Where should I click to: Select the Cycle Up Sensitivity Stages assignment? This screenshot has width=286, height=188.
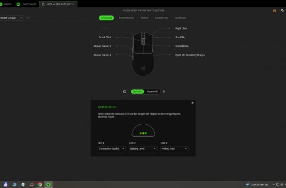click(190, 55)
